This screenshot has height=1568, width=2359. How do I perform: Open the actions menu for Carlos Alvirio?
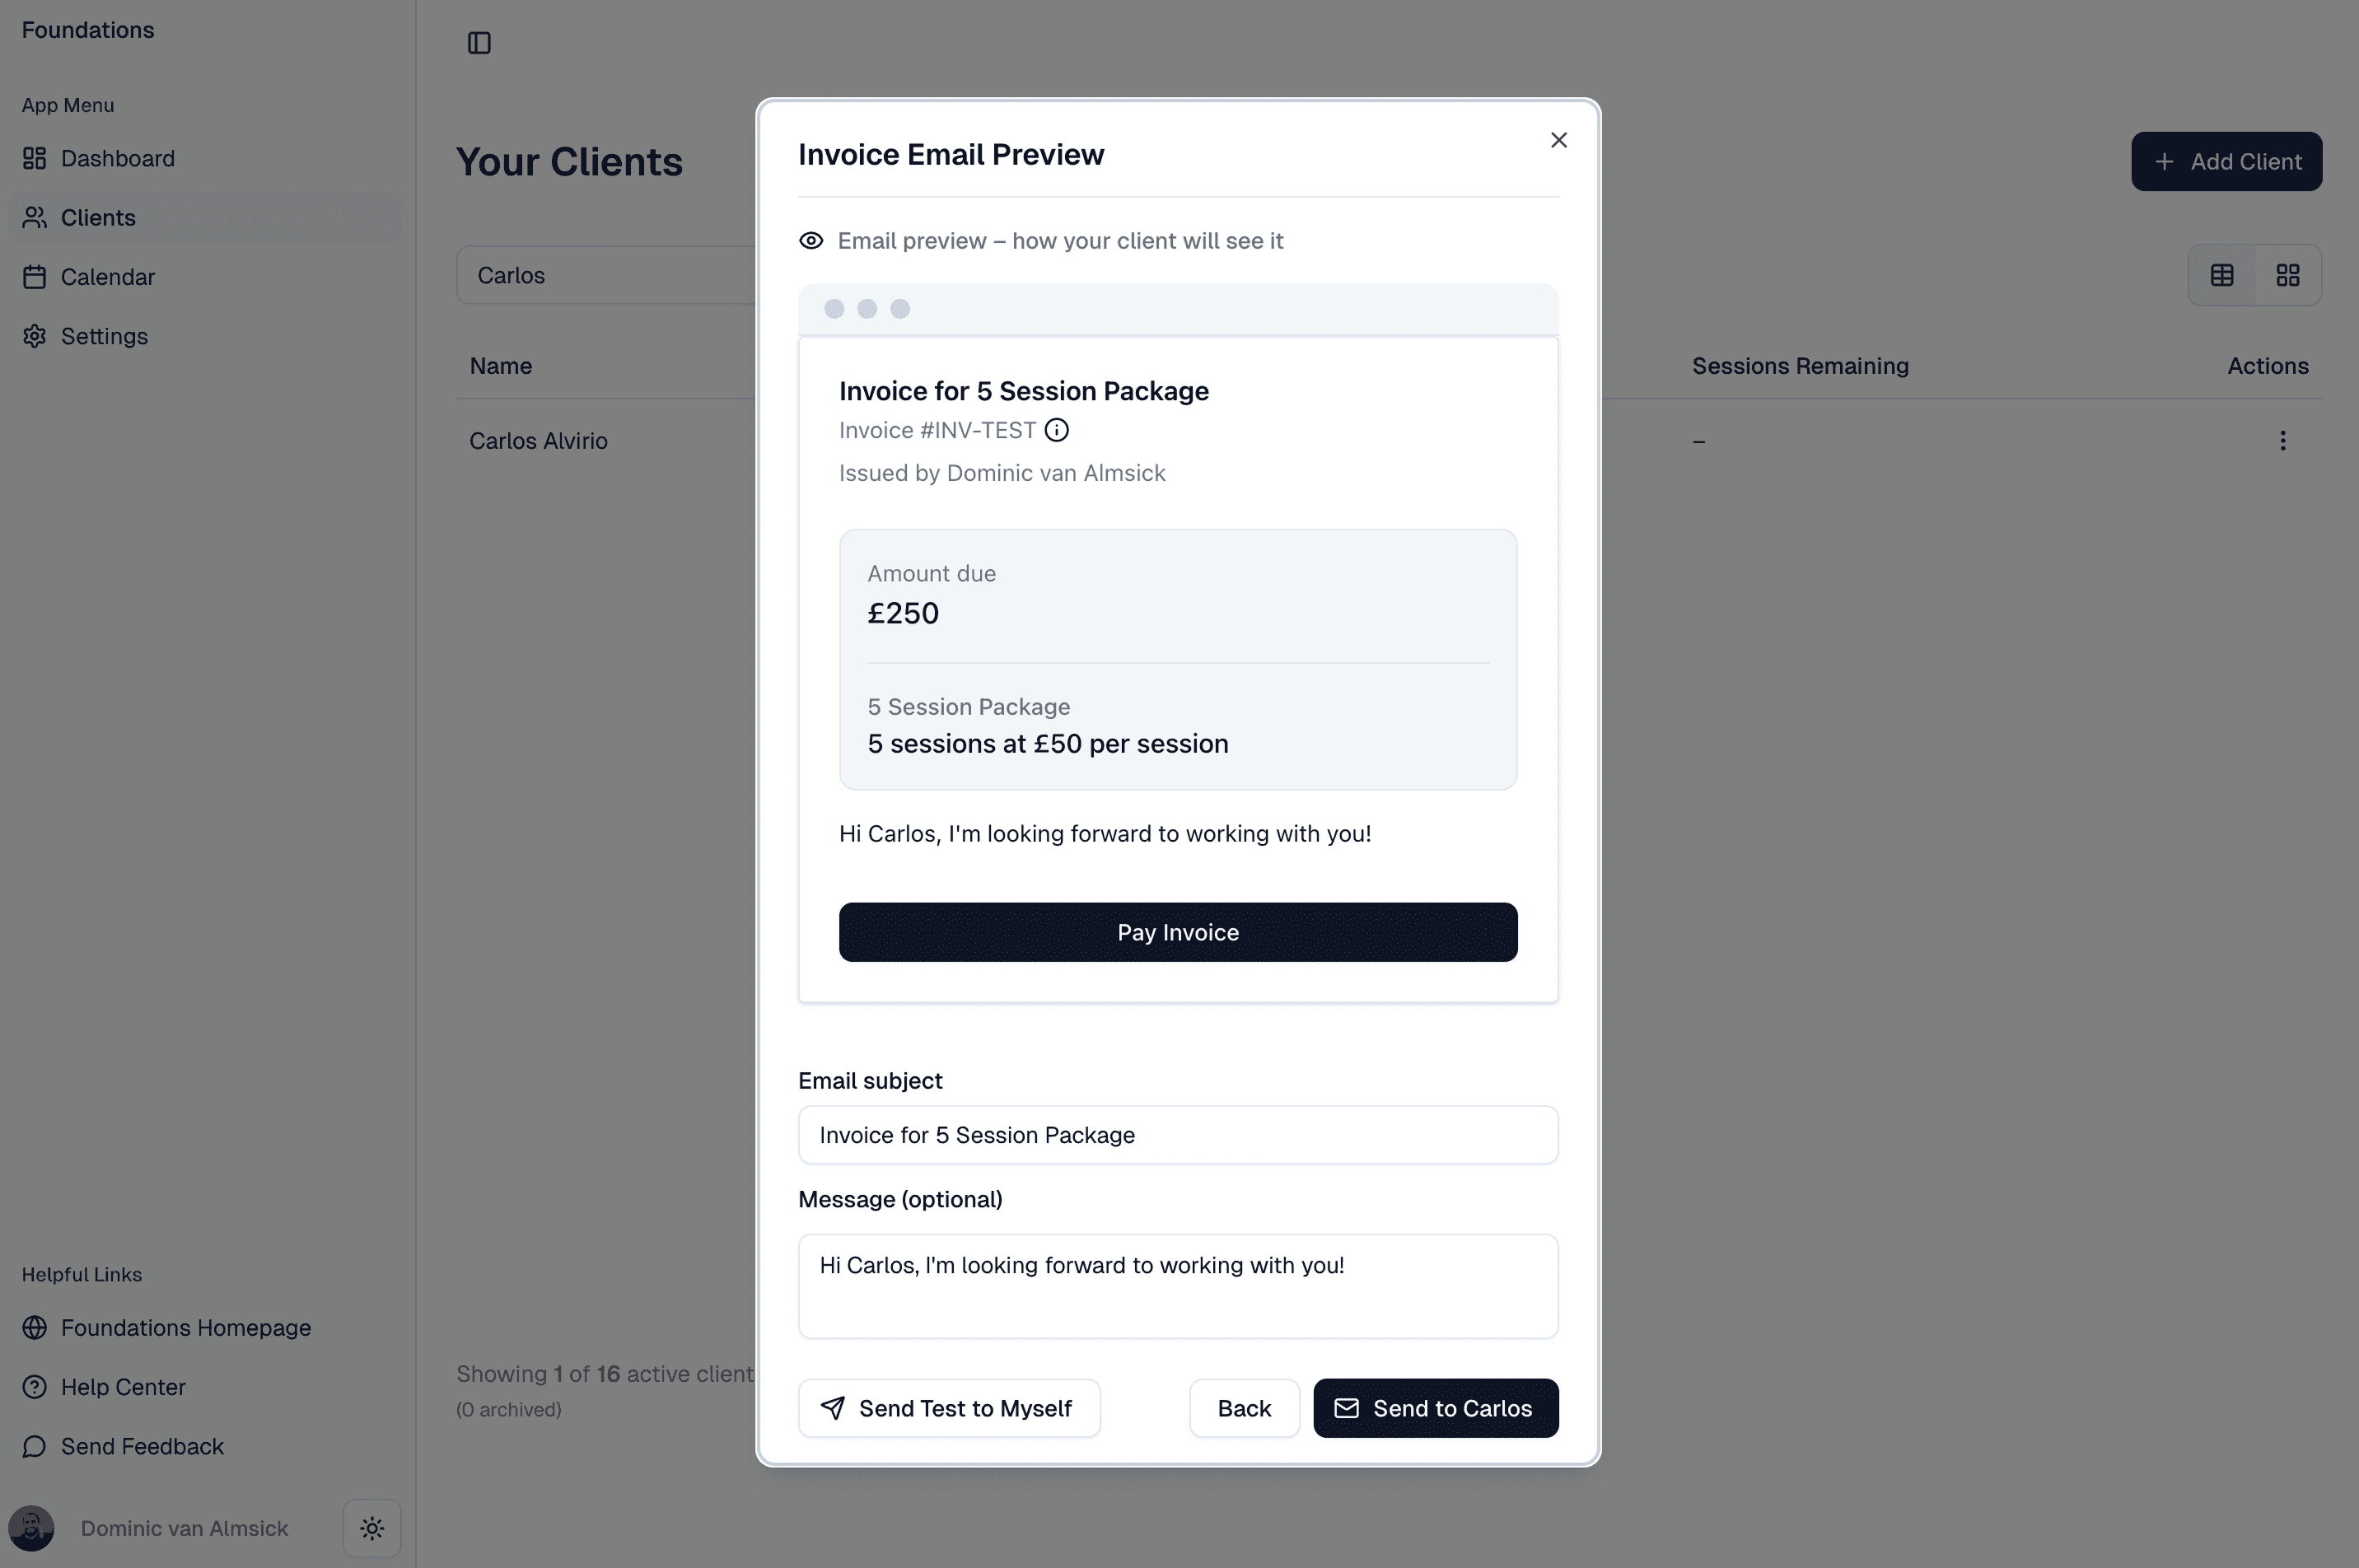pyautogui.click(x=2283, y=440)
